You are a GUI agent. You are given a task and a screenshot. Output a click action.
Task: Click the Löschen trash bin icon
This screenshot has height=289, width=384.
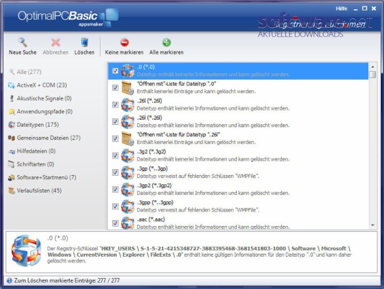[x=84, y=42]
